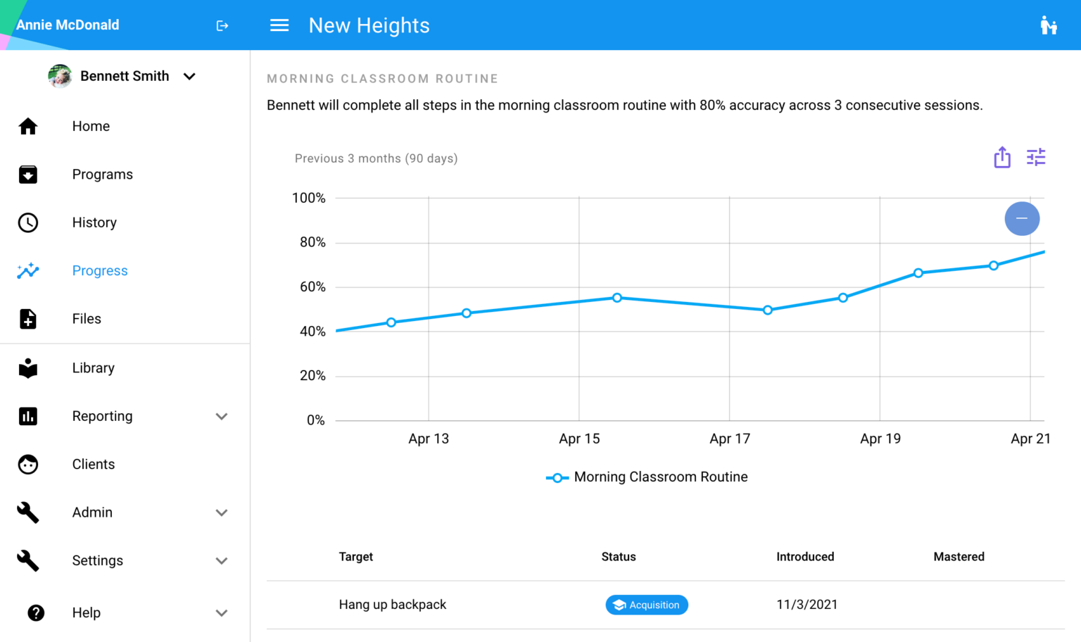Toggle the hamburger menu in header
This screenshot has width=1081, height=642.
point(279,25)
